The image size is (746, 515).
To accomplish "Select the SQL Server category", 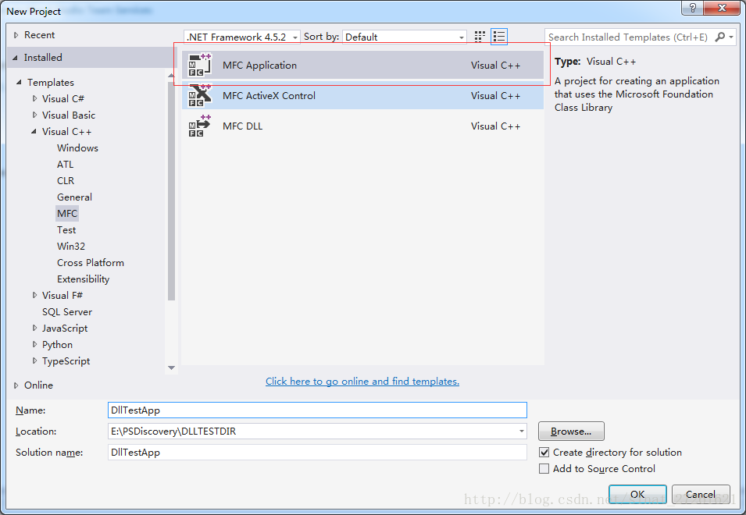I will (x=67, y=311).
